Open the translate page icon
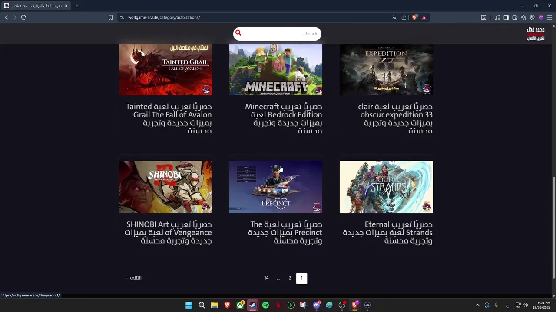The image size is (556, 312). coord(394,17)
